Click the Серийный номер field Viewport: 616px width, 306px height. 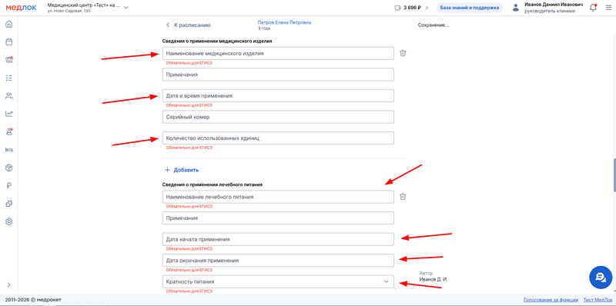tap(278, 117)
